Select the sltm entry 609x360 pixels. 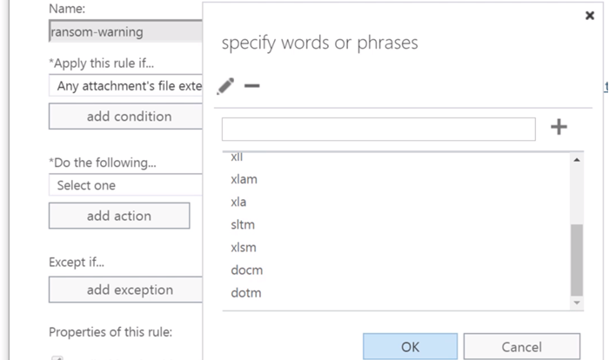[242, 224]
